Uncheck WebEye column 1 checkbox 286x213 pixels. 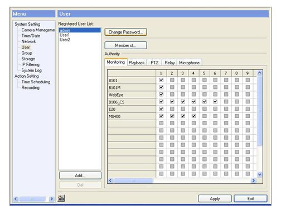pyautogui.click(x=161, y=94)
